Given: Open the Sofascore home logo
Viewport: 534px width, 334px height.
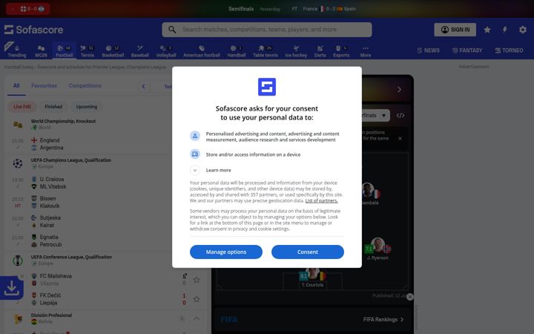Looking at the screenshot, I should [x=33, y=30].
